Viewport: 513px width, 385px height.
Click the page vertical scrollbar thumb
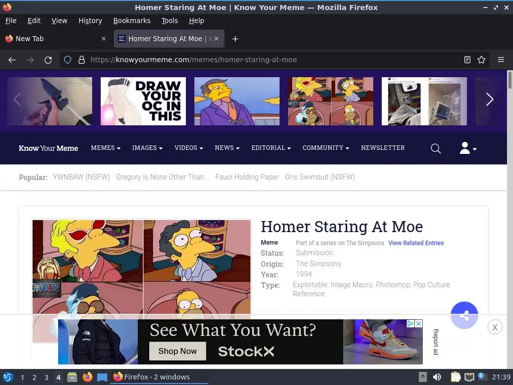coord(509,80)
